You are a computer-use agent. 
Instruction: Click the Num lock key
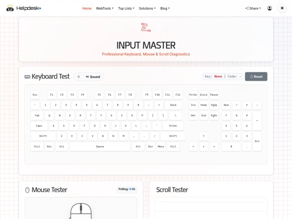coord(226,105)
